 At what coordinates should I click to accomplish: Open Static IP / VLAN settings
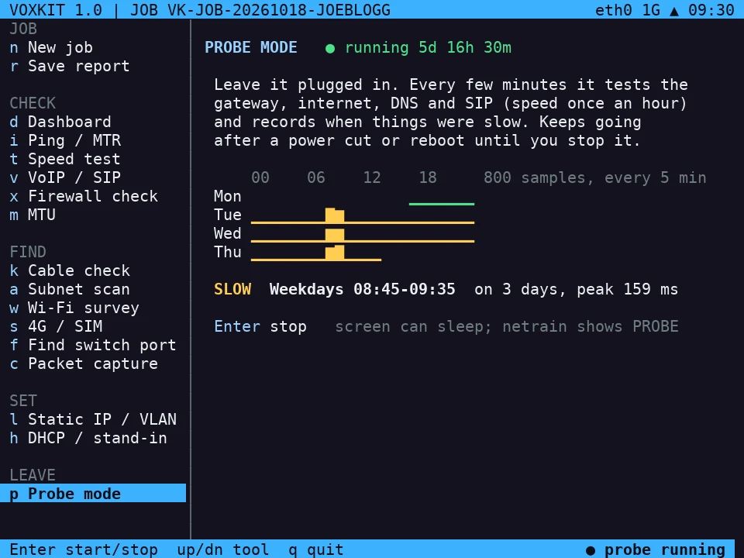[93, 419]
